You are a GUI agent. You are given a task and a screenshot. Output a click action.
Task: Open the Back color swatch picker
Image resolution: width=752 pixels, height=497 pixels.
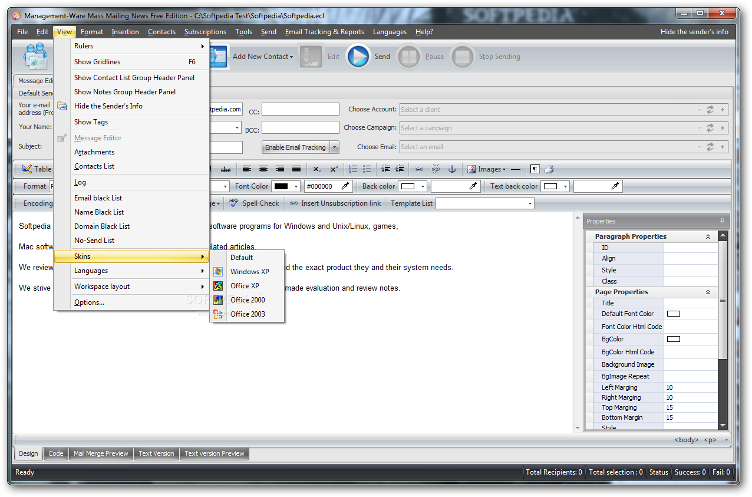[x=413, y=186]
